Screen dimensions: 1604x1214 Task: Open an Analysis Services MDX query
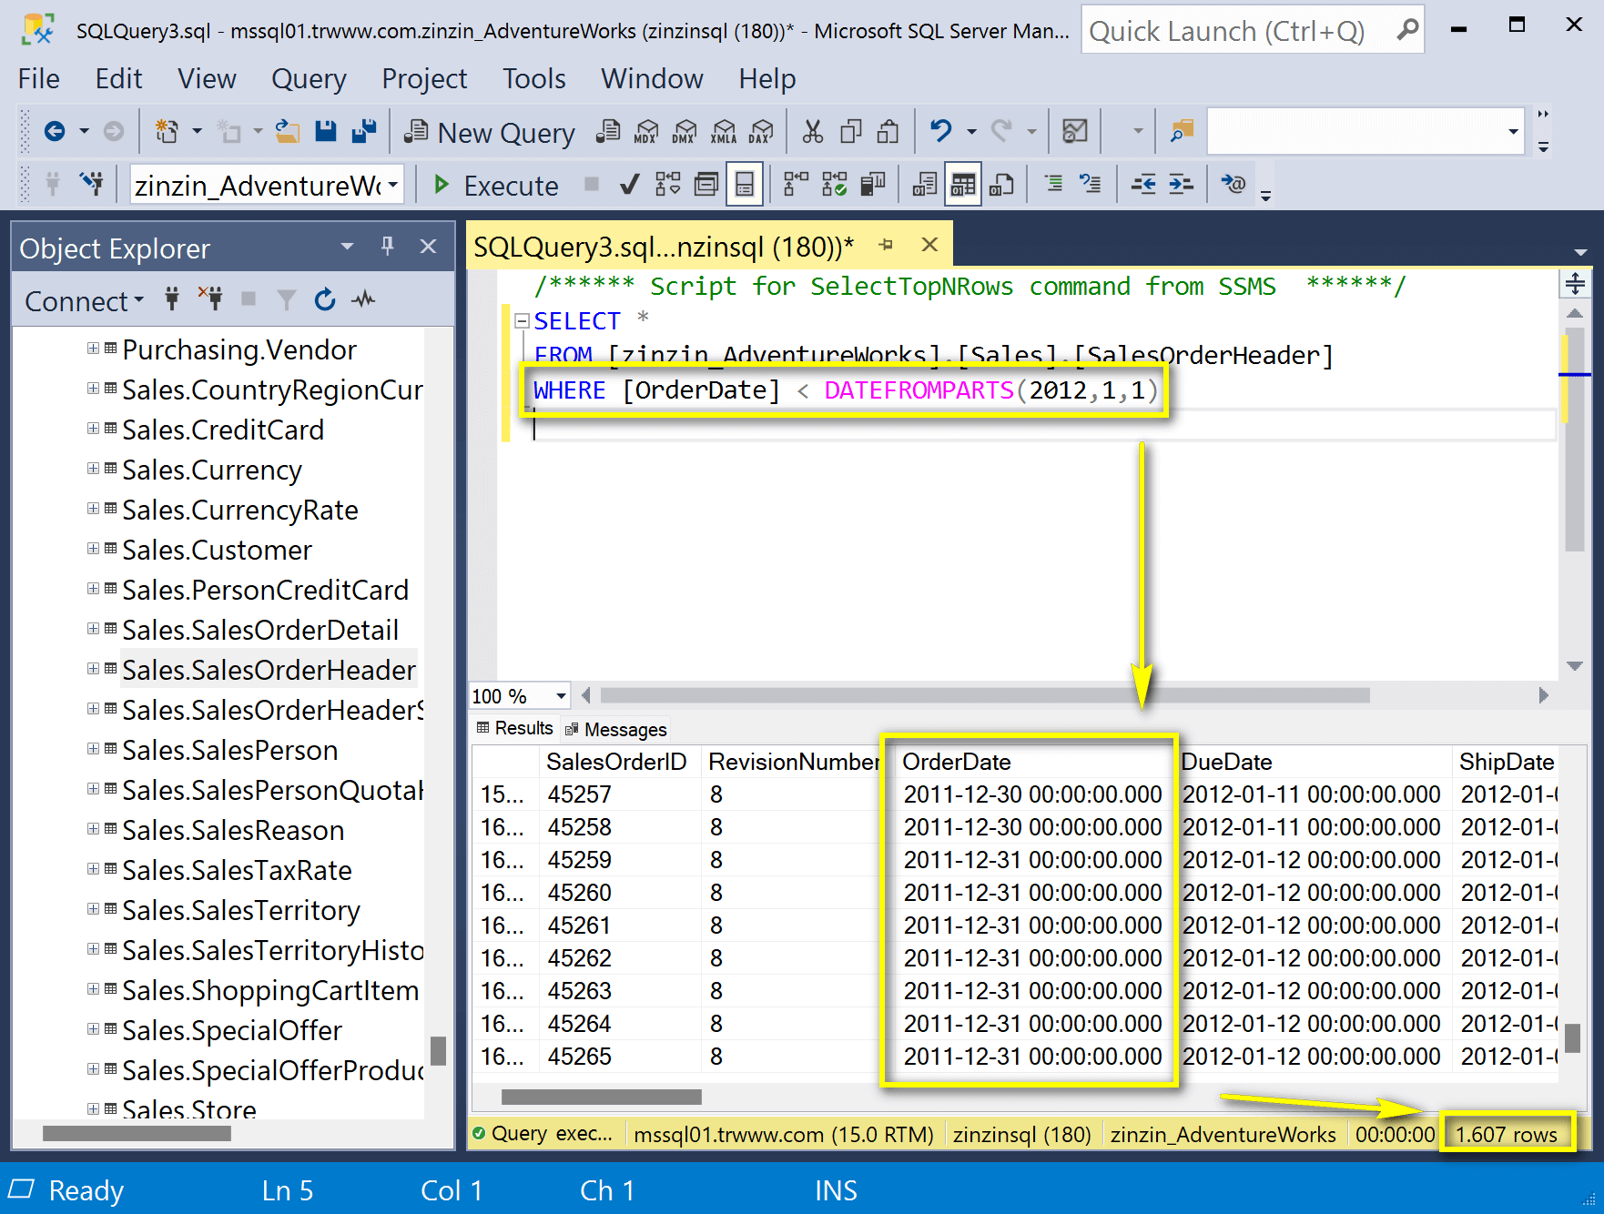point(646,132)
